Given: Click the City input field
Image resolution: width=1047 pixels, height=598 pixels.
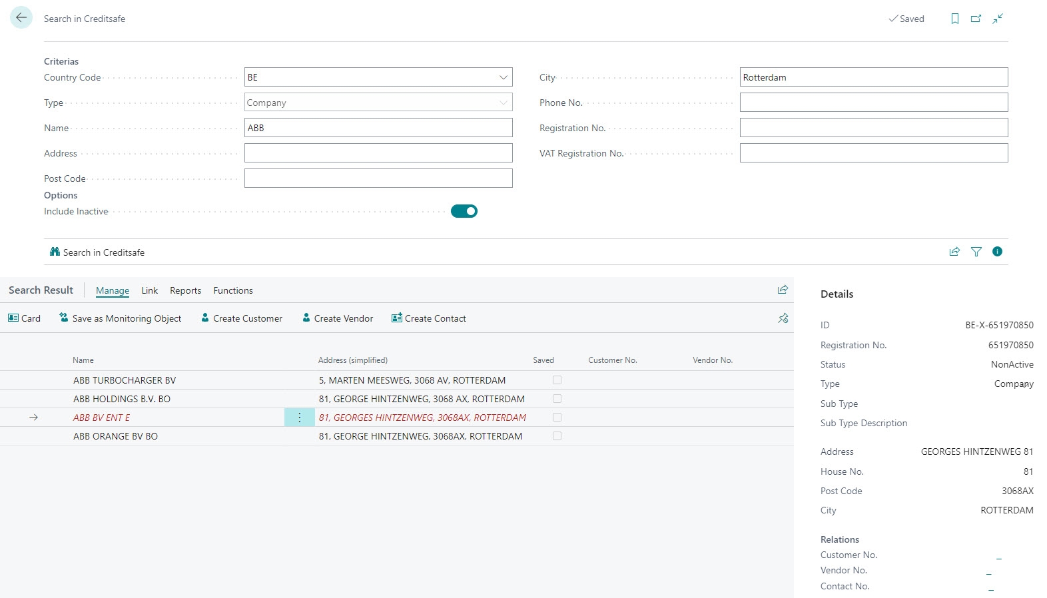Looking at the screenshot, I should point(873,77).
